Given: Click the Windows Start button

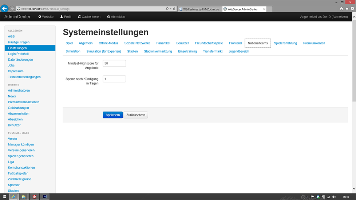Looking at the screenshot, I should click(x=4, y=197).
